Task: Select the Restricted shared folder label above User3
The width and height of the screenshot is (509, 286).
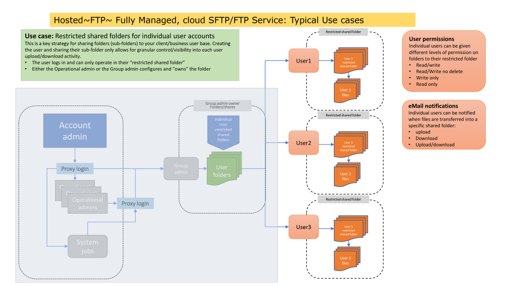Action: pos(343,200)
